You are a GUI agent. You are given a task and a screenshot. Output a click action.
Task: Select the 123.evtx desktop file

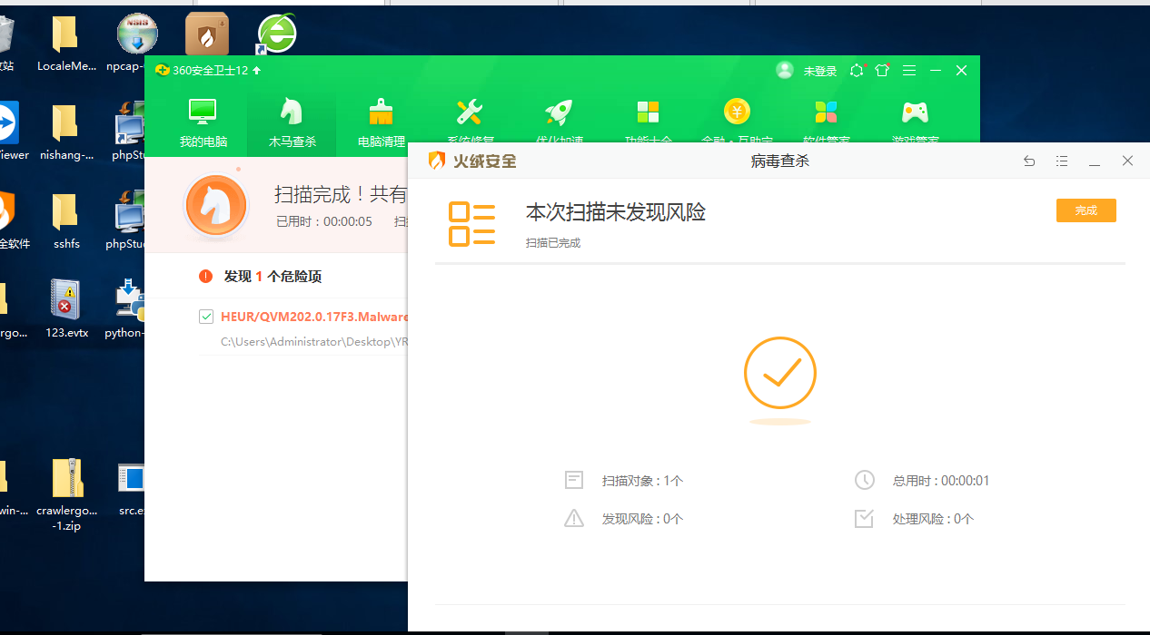click(66, 308)
